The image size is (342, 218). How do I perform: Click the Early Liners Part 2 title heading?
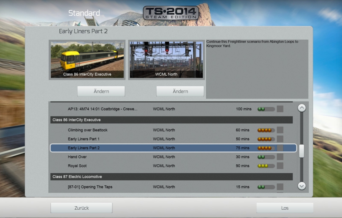click(x=83, y=31)
